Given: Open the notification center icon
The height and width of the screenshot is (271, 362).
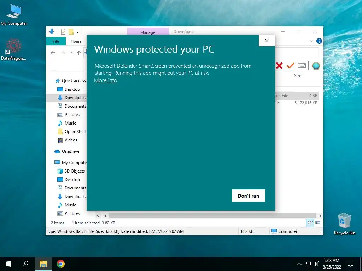Looking at the screenshot, I should (350, 264).
